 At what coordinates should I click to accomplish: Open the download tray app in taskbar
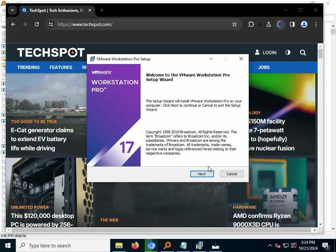tap(215, 245)
